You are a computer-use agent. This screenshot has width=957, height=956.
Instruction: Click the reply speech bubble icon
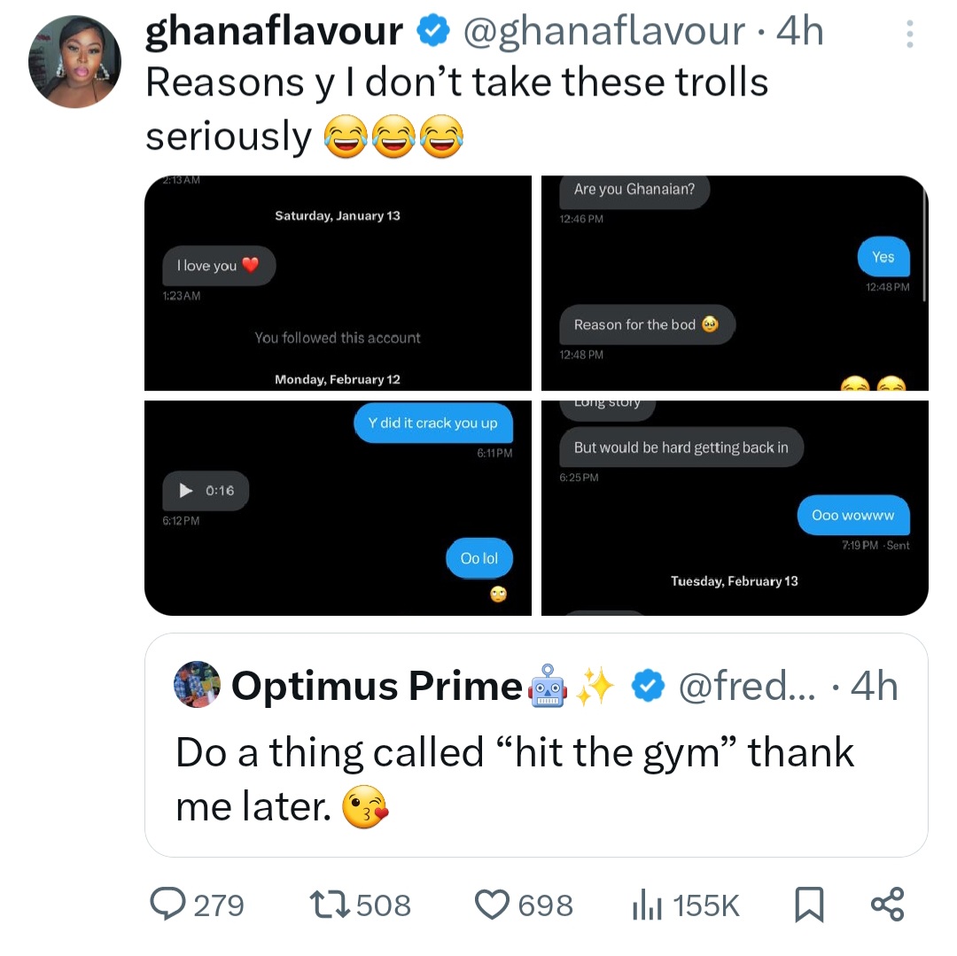click(167, 904)
